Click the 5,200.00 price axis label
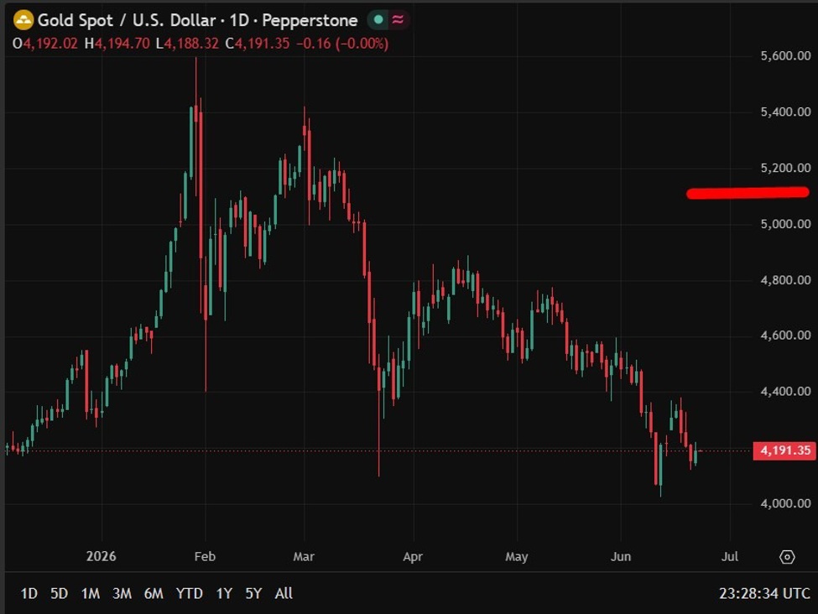 pyautogui.click(x=785, y=168)
